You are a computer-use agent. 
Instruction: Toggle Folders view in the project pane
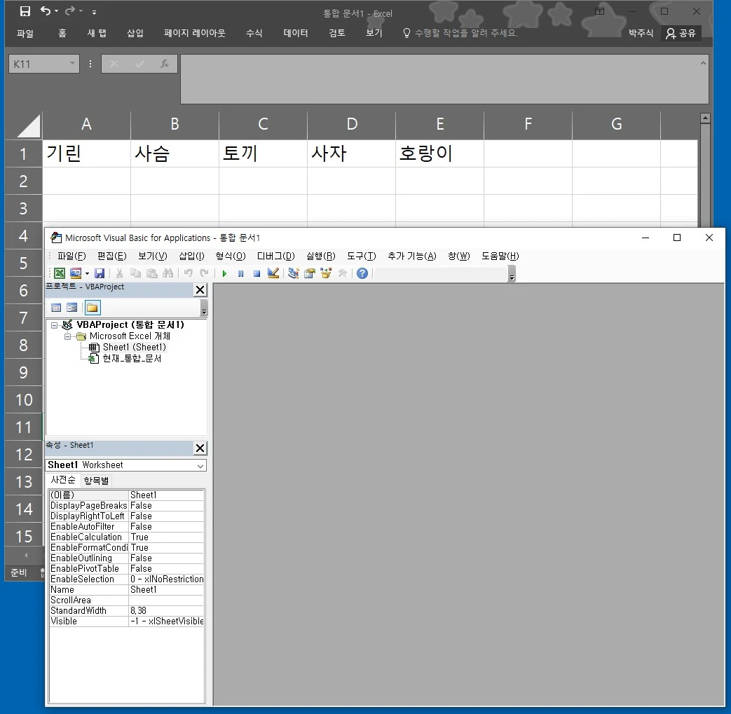click(x=93, y=308)
